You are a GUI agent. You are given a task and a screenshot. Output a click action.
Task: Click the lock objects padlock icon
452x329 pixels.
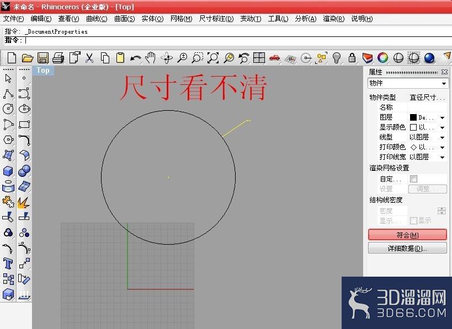coord(352,58)
